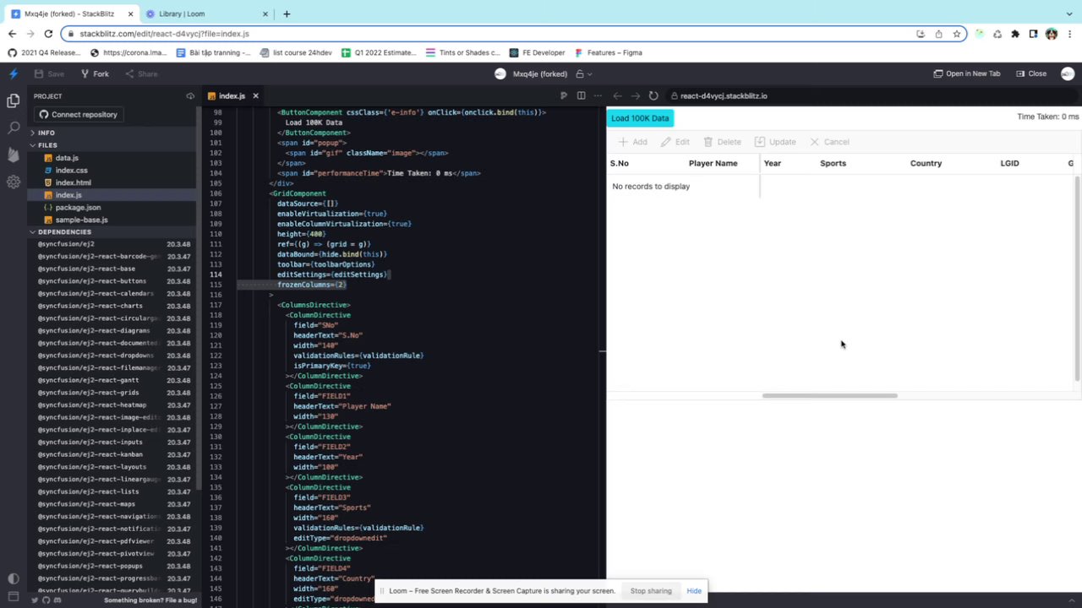The image size is (1082, 608).
Task: Open the FE Developer bookmark
Action: click(x=537, y=52)
